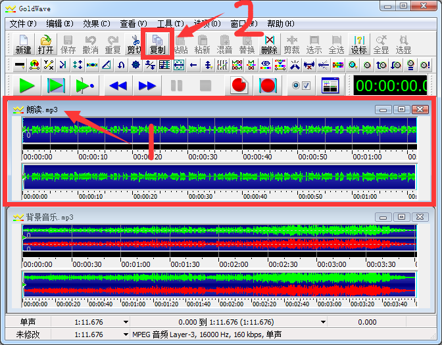Open the offset effect icon
This screenshot has width=442, height=345.
coord(150,65)
